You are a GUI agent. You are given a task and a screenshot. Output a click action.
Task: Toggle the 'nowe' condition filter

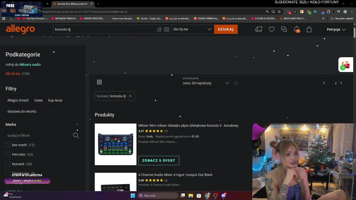(x=38, y=100)
